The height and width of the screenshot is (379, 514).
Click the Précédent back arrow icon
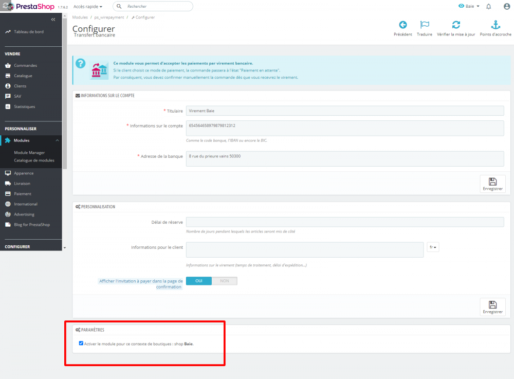click(x=403, y=25)
